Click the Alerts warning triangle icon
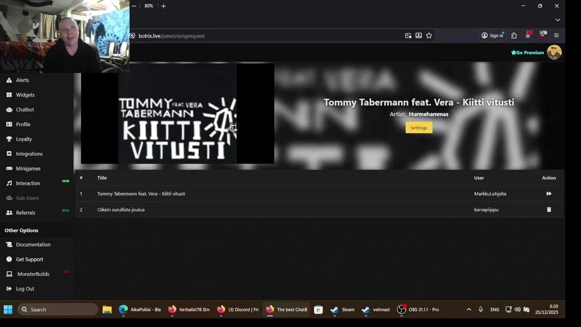The image size is (581, 327). (9, 80)
